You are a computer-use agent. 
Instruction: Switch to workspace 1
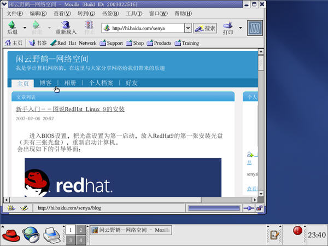tap(71, 230)
